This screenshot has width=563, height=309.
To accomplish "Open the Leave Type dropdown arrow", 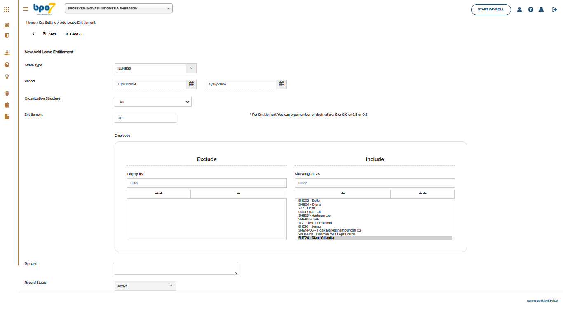I will pyautogui.click(x=191, y=68).
